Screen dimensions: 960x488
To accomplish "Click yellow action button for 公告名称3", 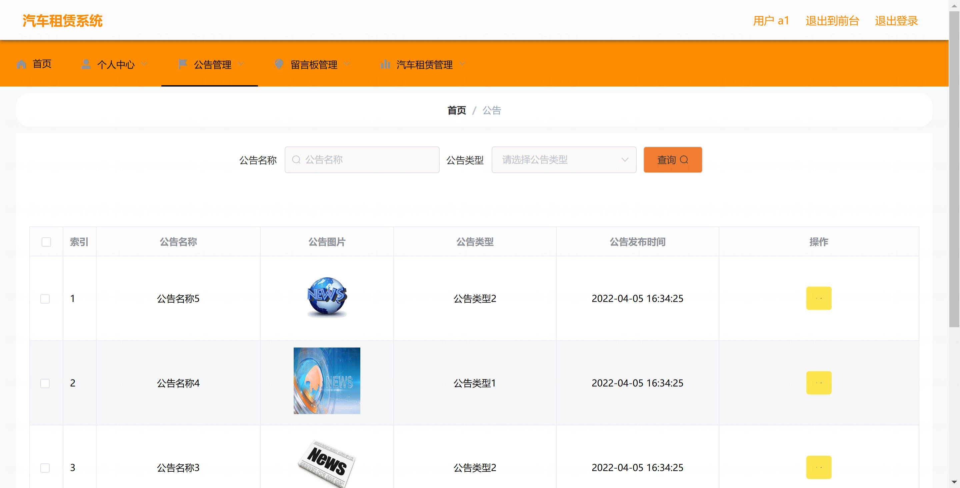I will (819, 467).
